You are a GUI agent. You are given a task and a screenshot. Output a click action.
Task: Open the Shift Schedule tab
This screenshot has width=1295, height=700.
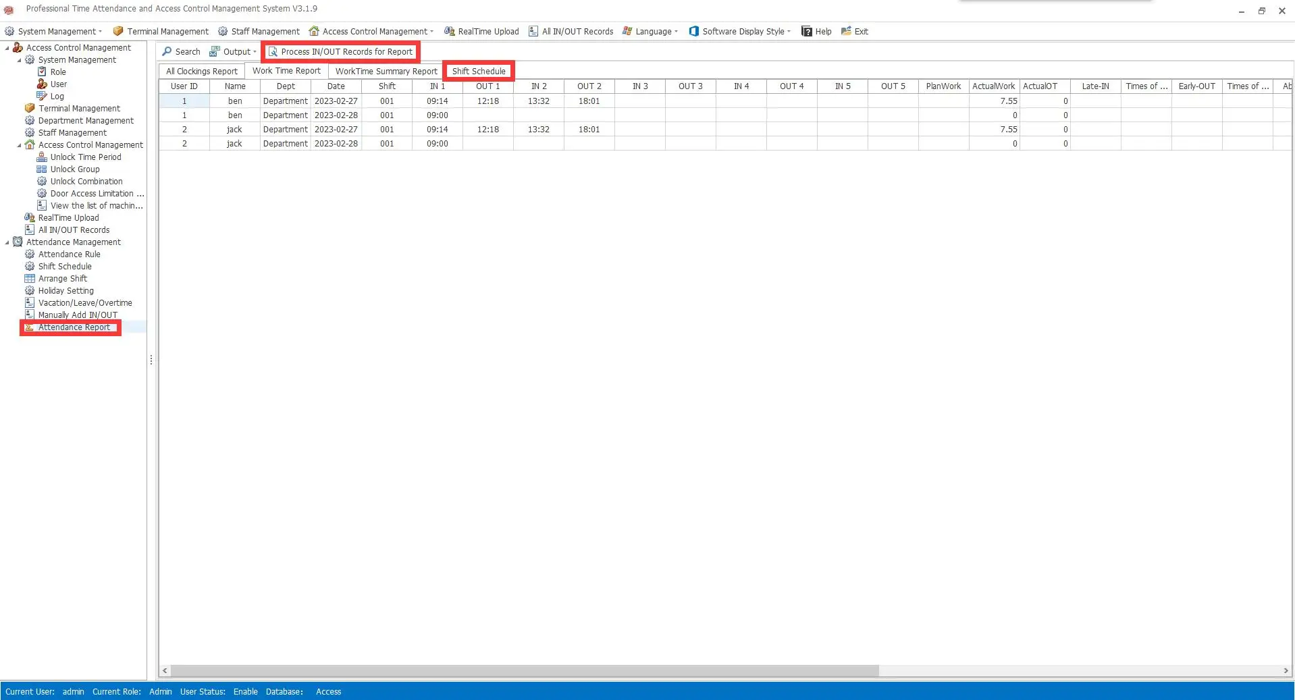[479, 71]
